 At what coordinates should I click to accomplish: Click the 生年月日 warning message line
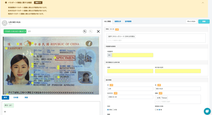coord(28,11)
